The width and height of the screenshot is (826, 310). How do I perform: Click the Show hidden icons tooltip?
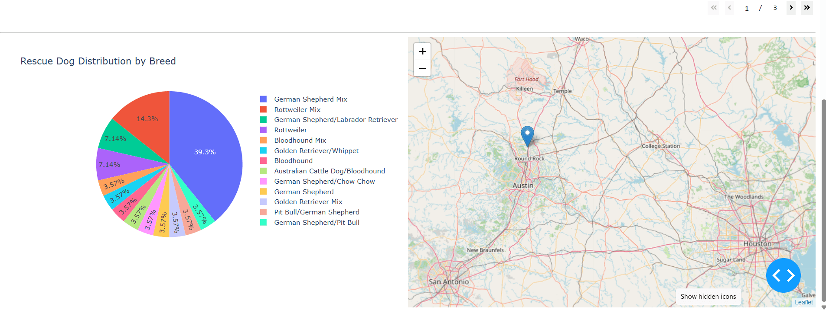tap(708, 297)
